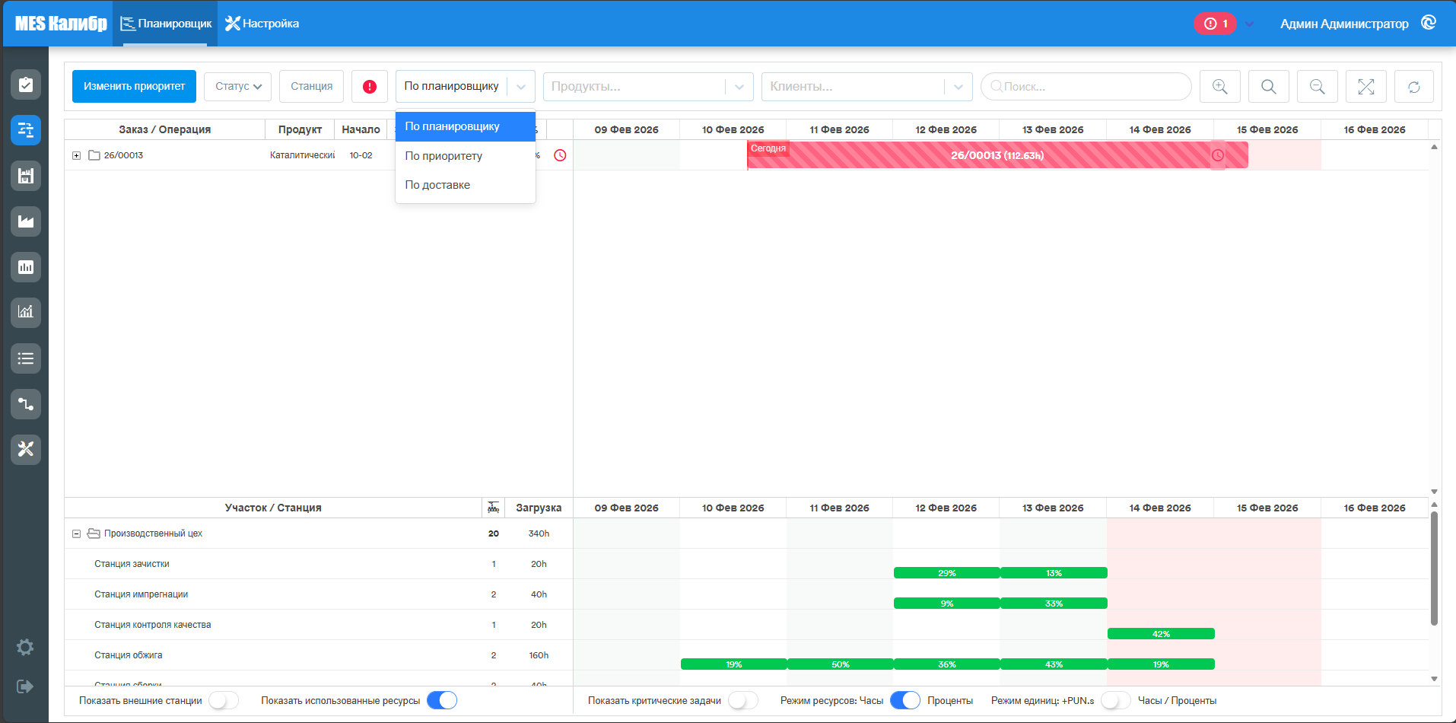
Task: Click the fit-to-screen expand arrows button
Action: 1366,87
